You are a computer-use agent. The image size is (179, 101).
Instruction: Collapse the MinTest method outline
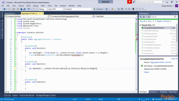point(16,48)
